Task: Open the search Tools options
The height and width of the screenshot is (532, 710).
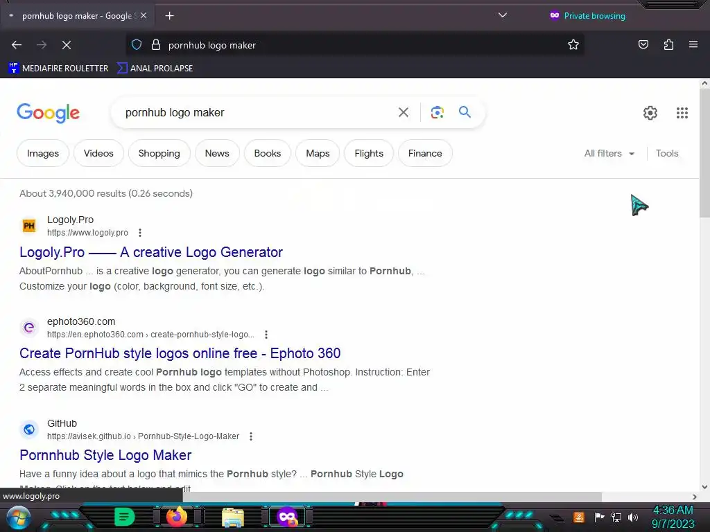Action: (x=667, y=153)
